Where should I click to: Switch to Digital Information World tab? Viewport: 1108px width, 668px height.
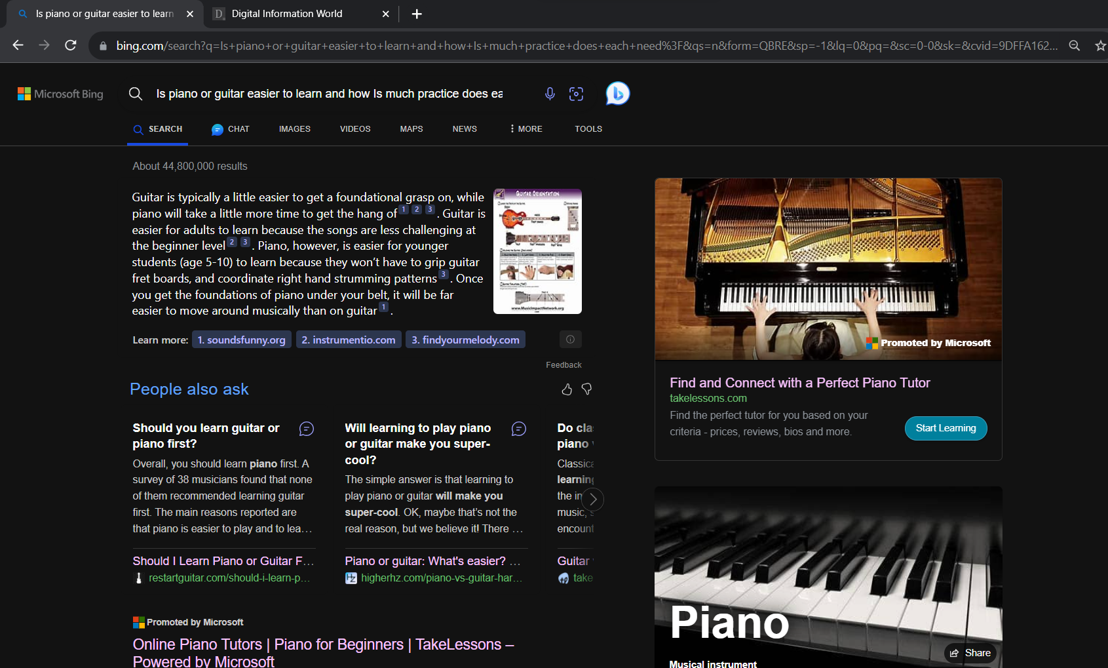pos(287,14)
